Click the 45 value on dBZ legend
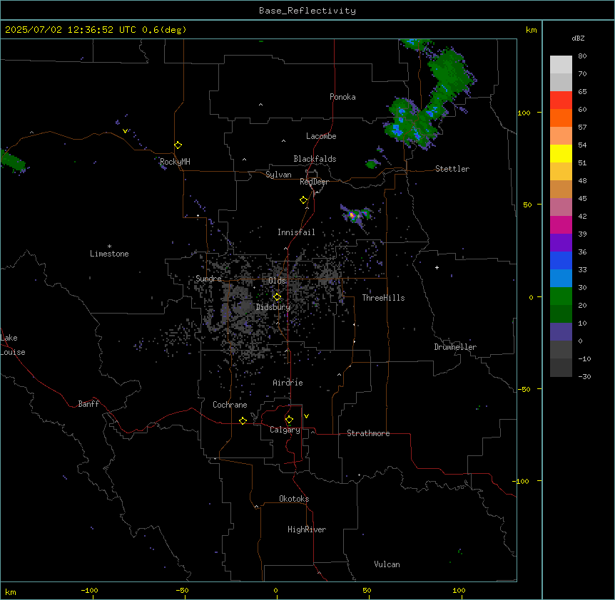This screenshot has height=600, width=615. point(582,199)
